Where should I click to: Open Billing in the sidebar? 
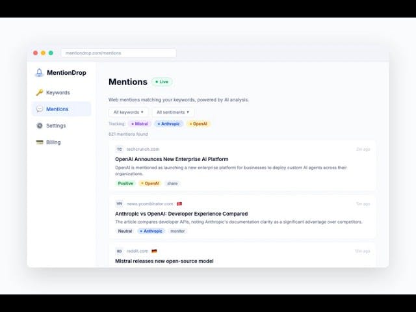[61, 142]
